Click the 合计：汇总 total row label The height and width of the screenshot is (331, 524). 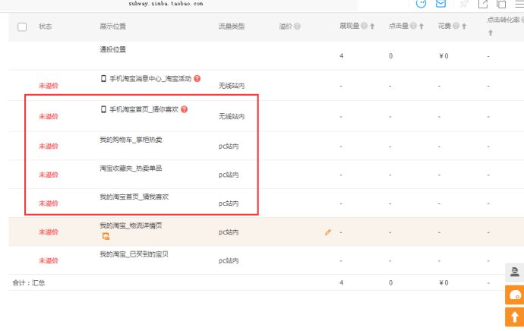29,283
